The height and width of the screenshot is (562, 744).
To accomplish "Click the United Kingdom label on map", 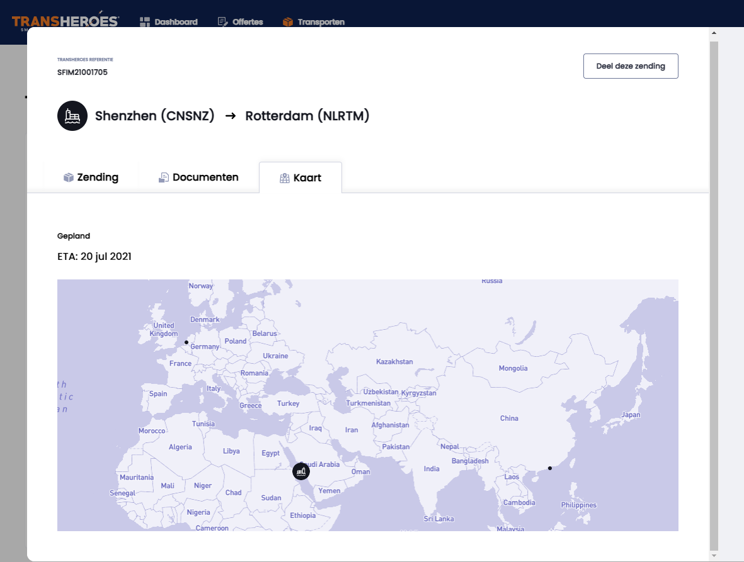I will click(x=164, y=329).
